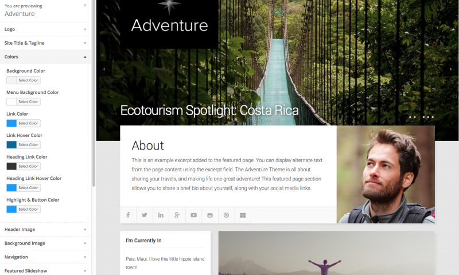Open the LinkedIn social icon
Image resolution: width=459 pixels, height=275 pixels.
161,215
